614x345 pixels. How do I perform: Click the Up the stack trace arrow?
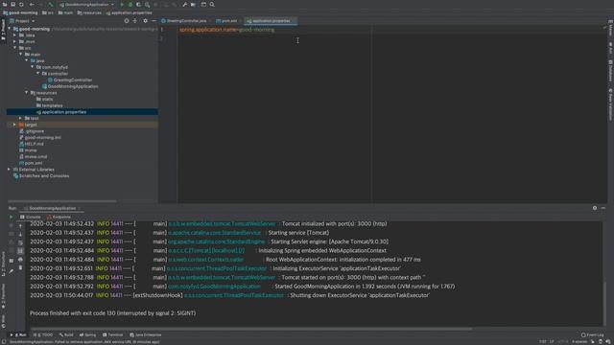click(20, 226)
